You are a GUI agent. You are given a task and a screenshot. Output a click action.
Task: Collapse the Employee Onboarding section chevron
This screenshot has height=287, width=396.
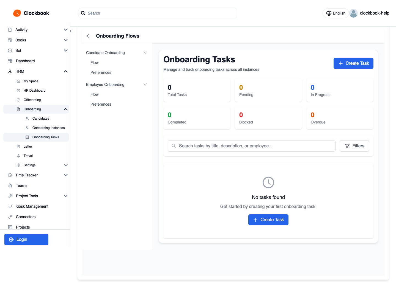tap(145, 85)
